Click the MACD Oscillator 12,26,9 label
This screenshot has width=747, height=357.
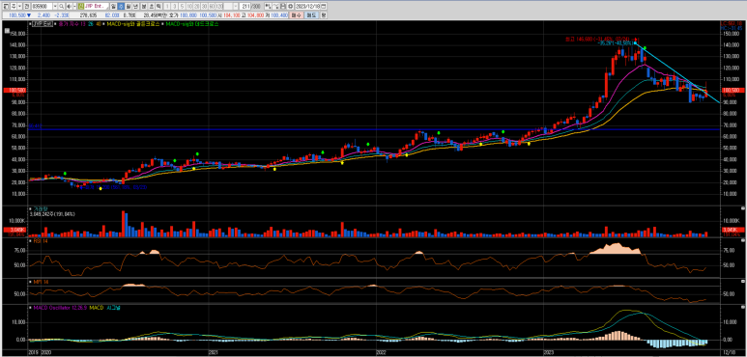(60, 308)
